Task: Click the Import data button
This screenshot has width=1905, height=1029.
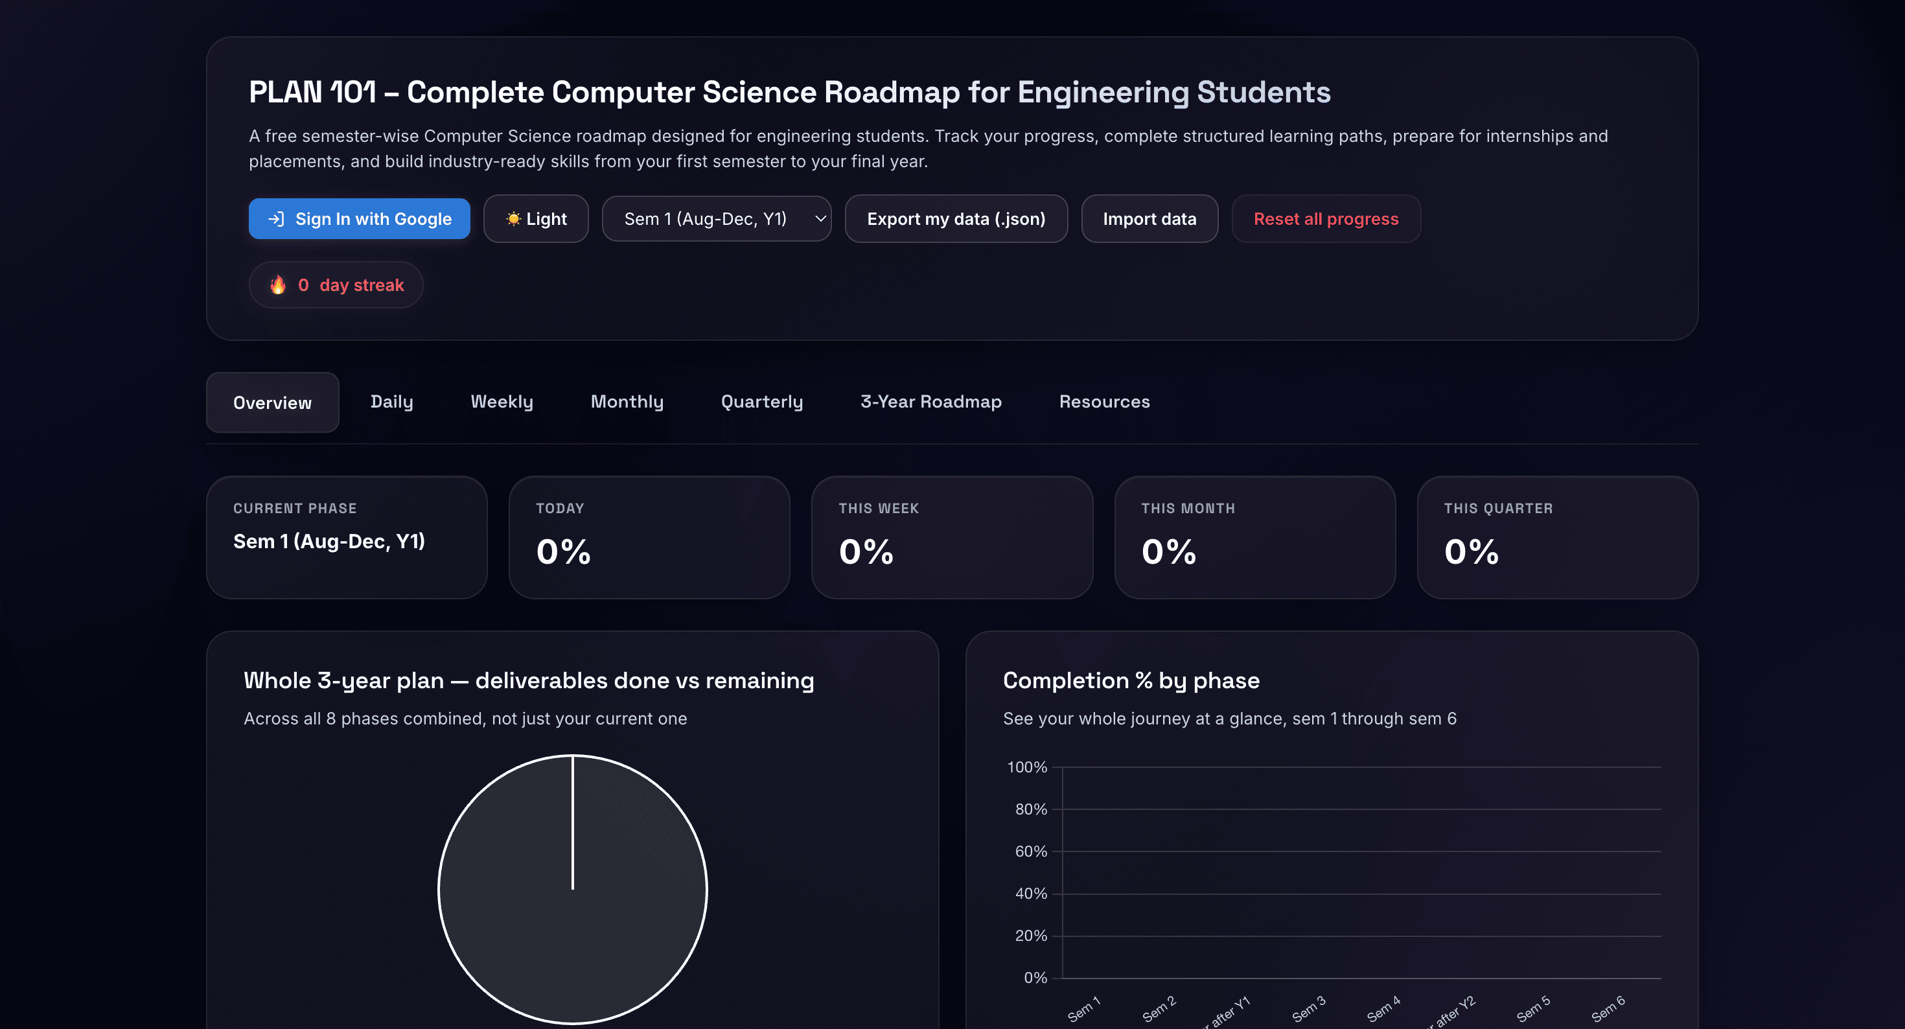Action: (1149, 219)
